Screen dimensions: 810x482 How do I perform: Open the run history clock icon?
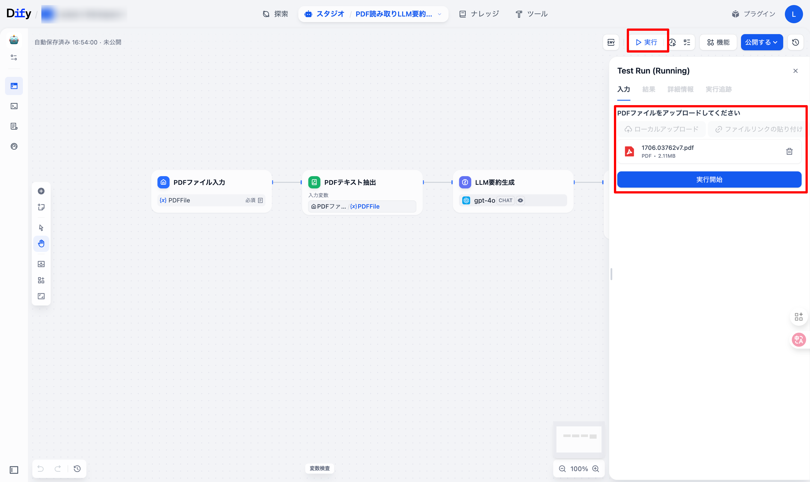673,42
